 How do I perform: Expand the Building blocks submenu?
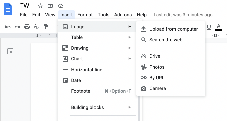(x=97, y=107)
